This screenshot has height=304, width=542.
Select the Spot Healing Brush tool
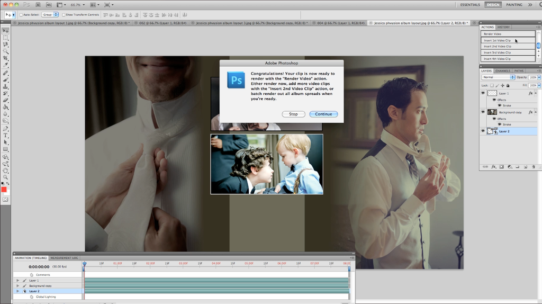(5, 73)
